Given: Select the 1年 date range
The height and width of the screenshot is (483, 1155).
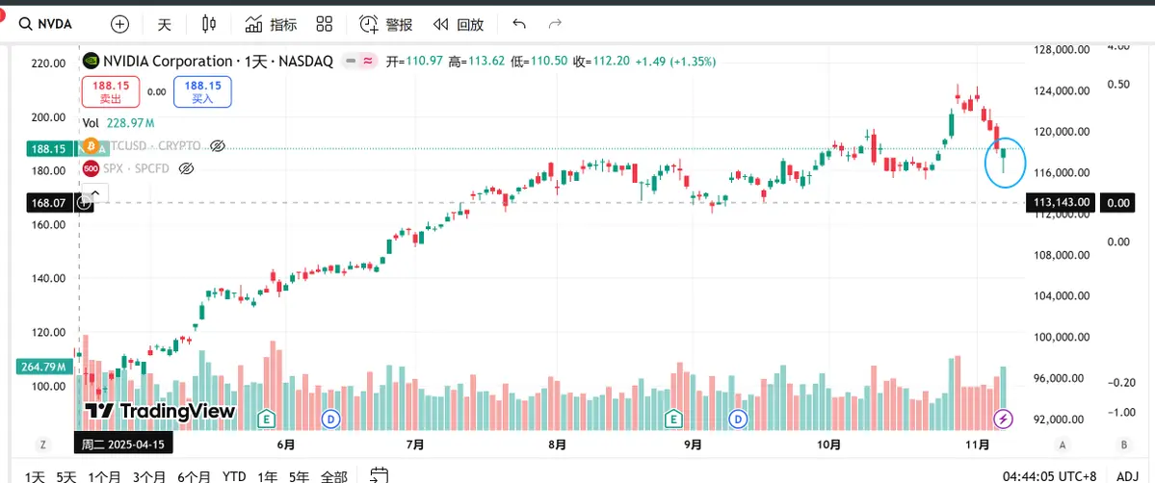Looking at the screenshot, I should click(268, 476).
